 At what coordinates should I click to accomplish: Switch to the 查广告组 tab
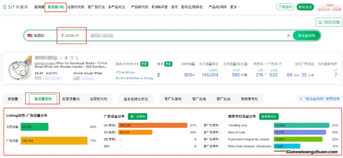point(199,99)
